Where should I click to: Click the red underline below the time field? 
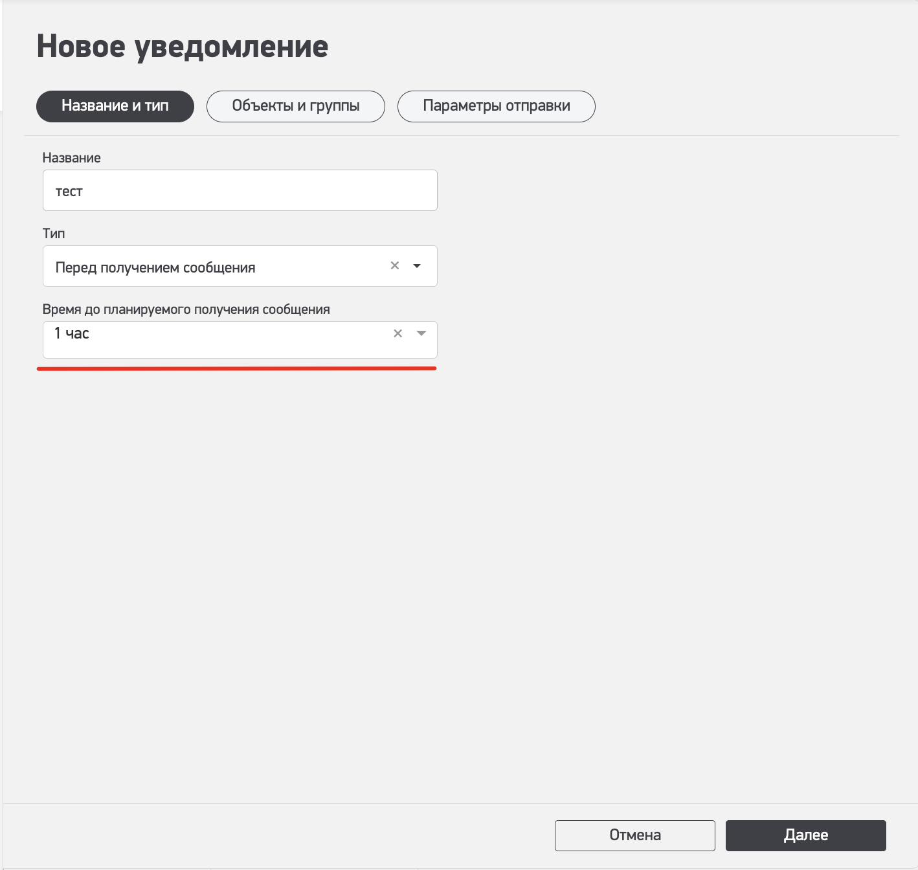(x=237, y=368)
